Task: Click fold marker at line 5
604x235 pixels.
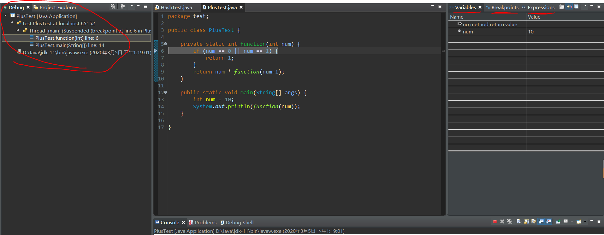Action: pyautogui.click(x=165, y=44)
